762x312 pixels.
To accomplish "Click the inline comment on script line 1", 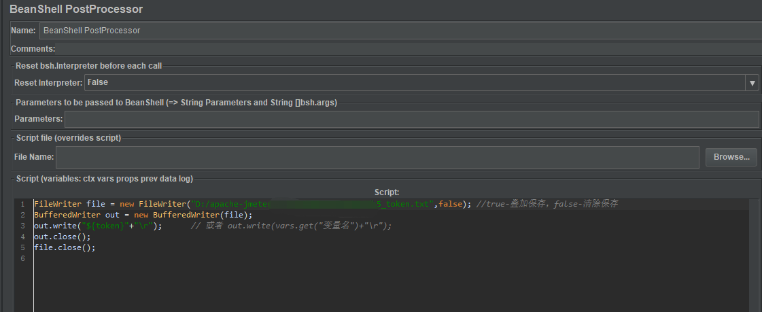I will pyautogui.click(x=547, y=205).
